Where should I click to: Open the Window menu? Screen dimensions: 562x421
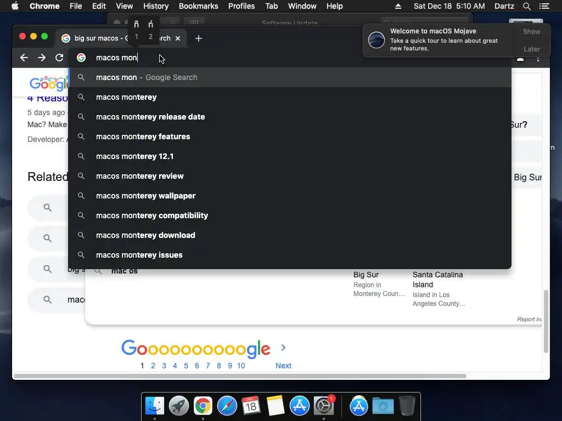click(302, 6)
